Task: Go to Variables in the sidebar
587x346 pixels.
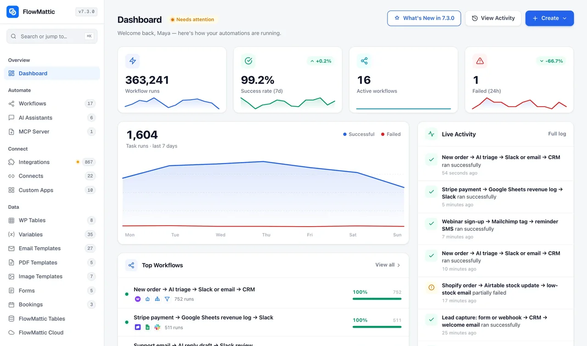Action: 52,234
